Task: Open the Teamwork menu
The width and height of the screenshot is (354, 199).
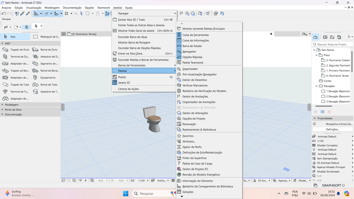Action: (x=103, y=7)
